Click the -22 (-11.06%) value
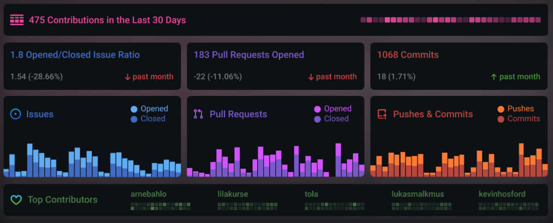The image size is (553, 223). click(218, 77)
